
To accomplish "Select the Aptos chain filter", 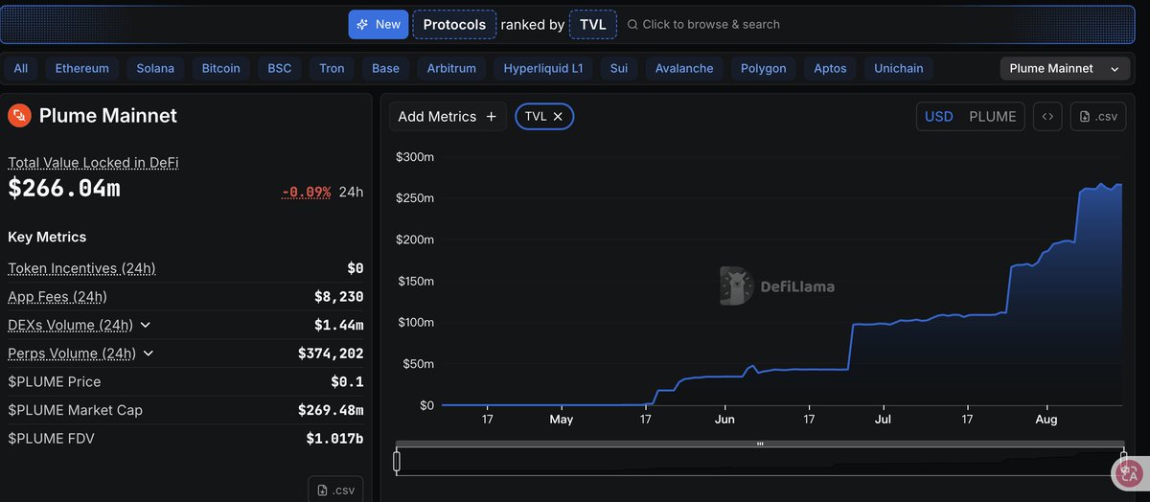I will coord(830,68).
